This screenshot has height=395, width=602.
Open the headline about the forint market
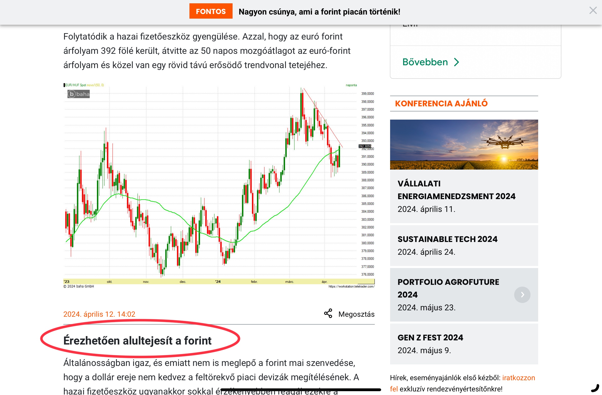point(319,12)
